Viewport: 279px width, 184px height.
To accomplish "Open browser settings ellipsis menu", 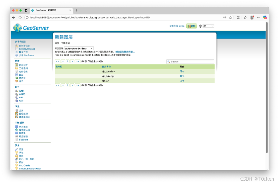I will coord(258,18).
